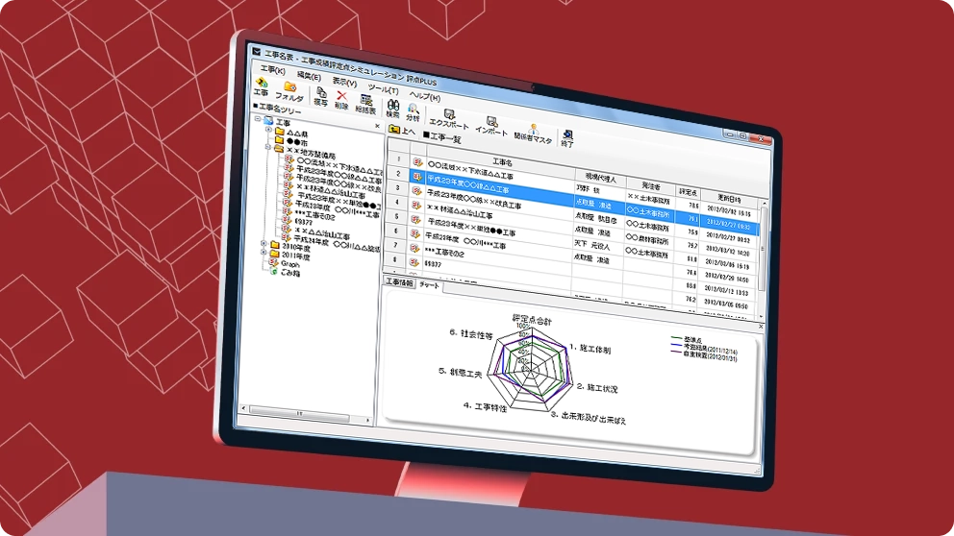This screenshot has width=954, height=536.
Task: Click the 評定点 column header
Action: click(x=688, y=190)
